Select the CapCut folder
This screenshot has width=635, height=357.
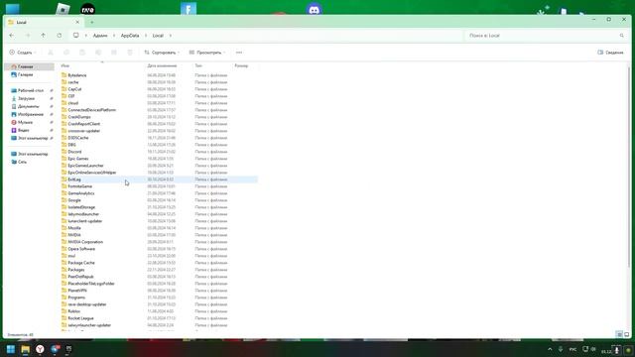tap(74, 89)
